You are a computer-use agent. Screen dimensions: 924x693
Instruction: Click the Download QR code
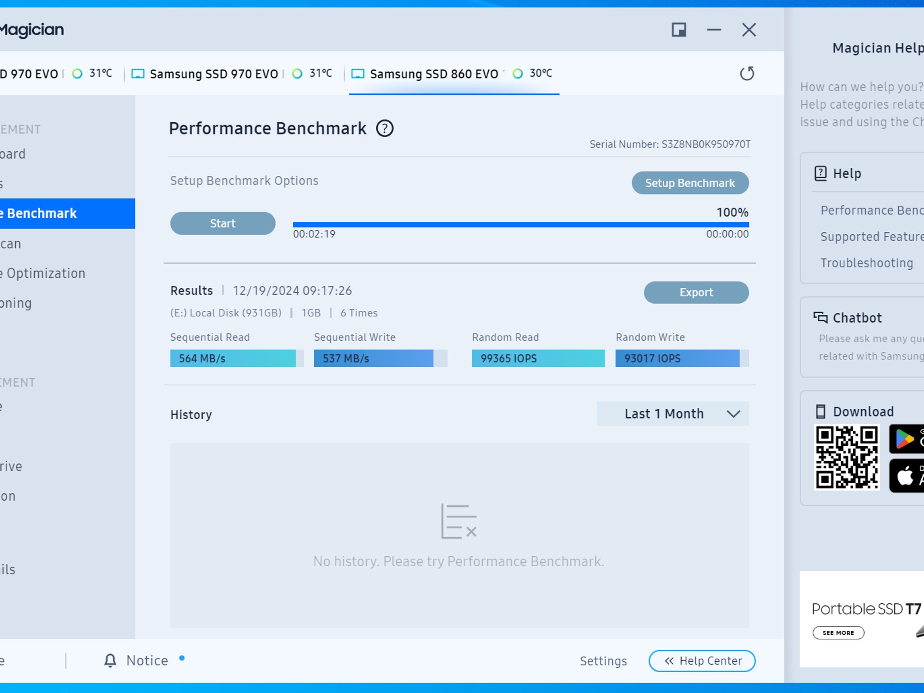(x=847, y=457)
